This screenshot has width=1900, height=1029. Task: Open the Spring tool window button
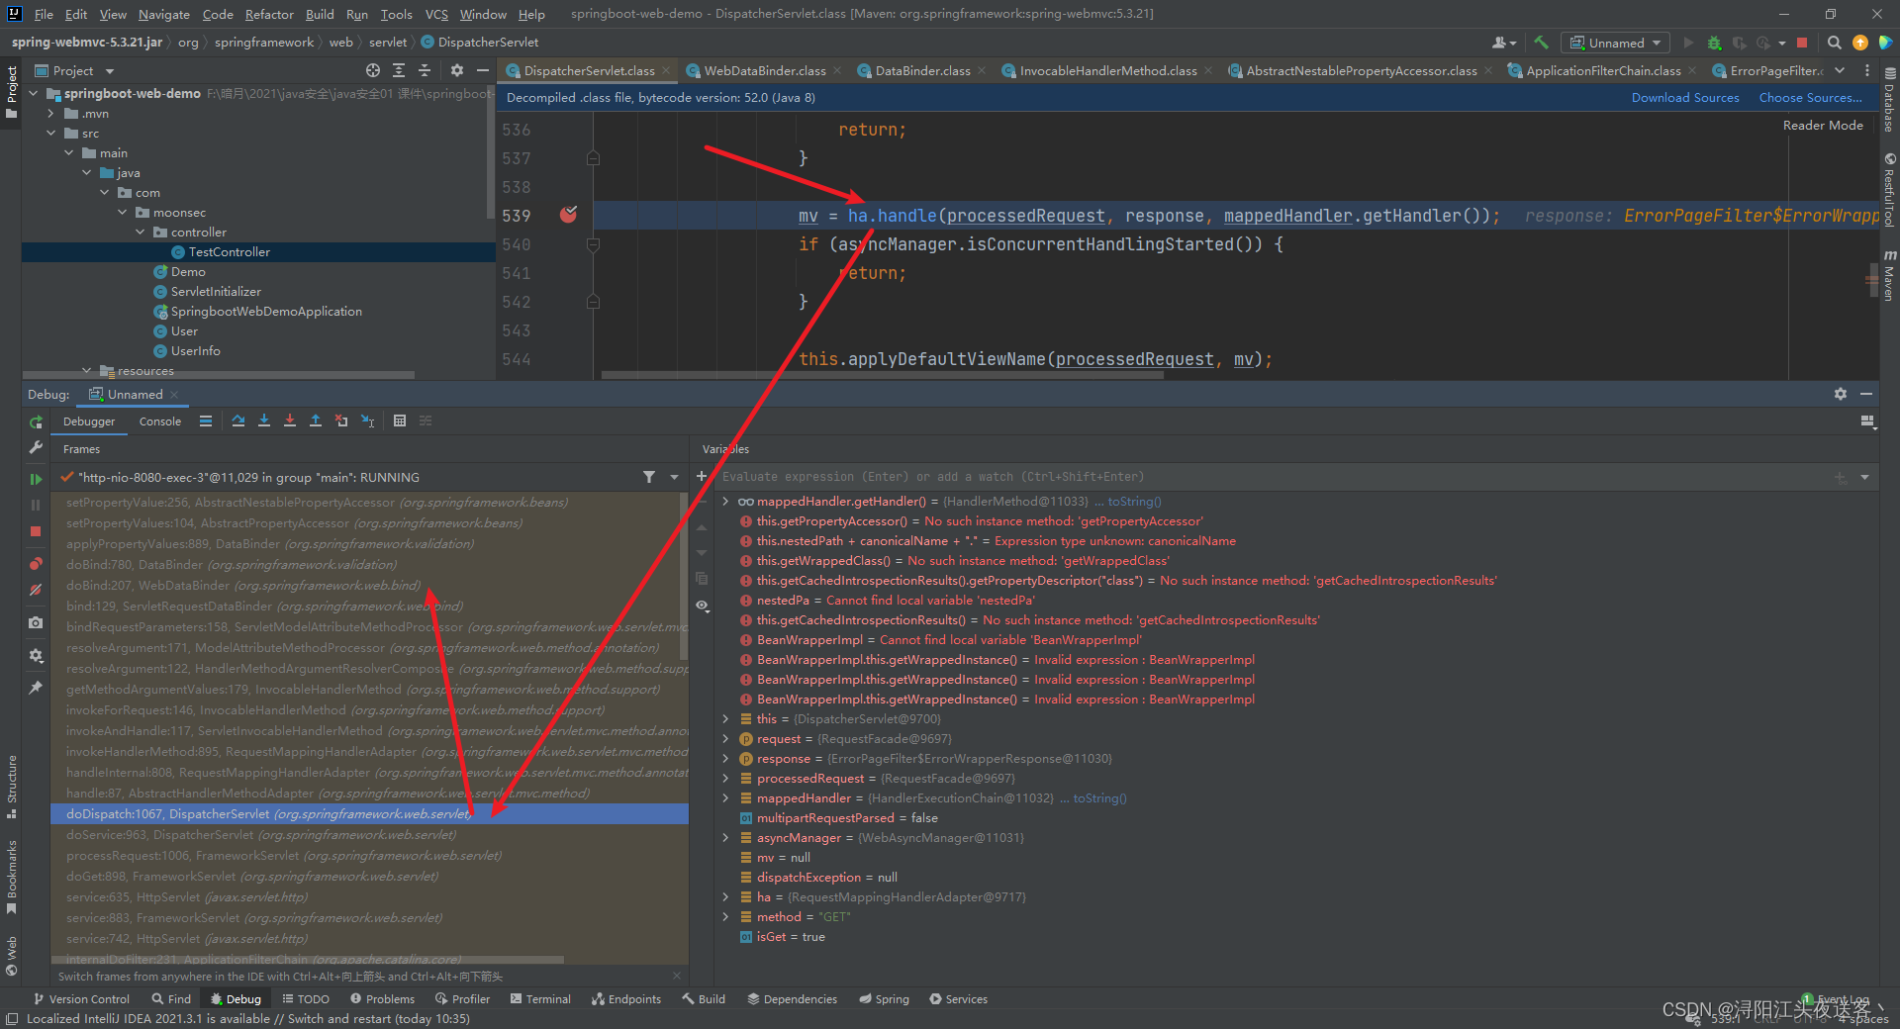coord(884,999)
